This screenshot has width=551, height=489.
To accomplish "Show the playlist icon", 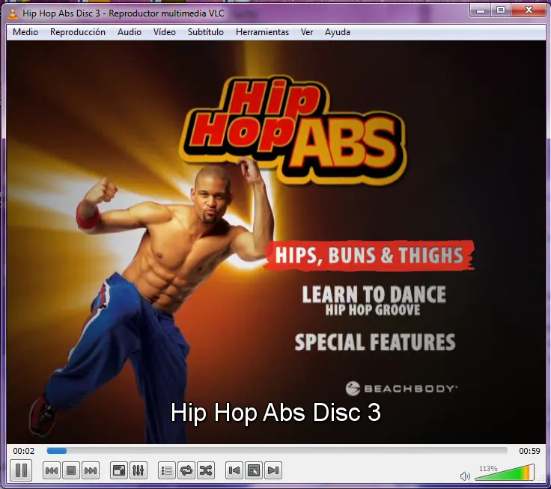I will (x=166, y=470).
